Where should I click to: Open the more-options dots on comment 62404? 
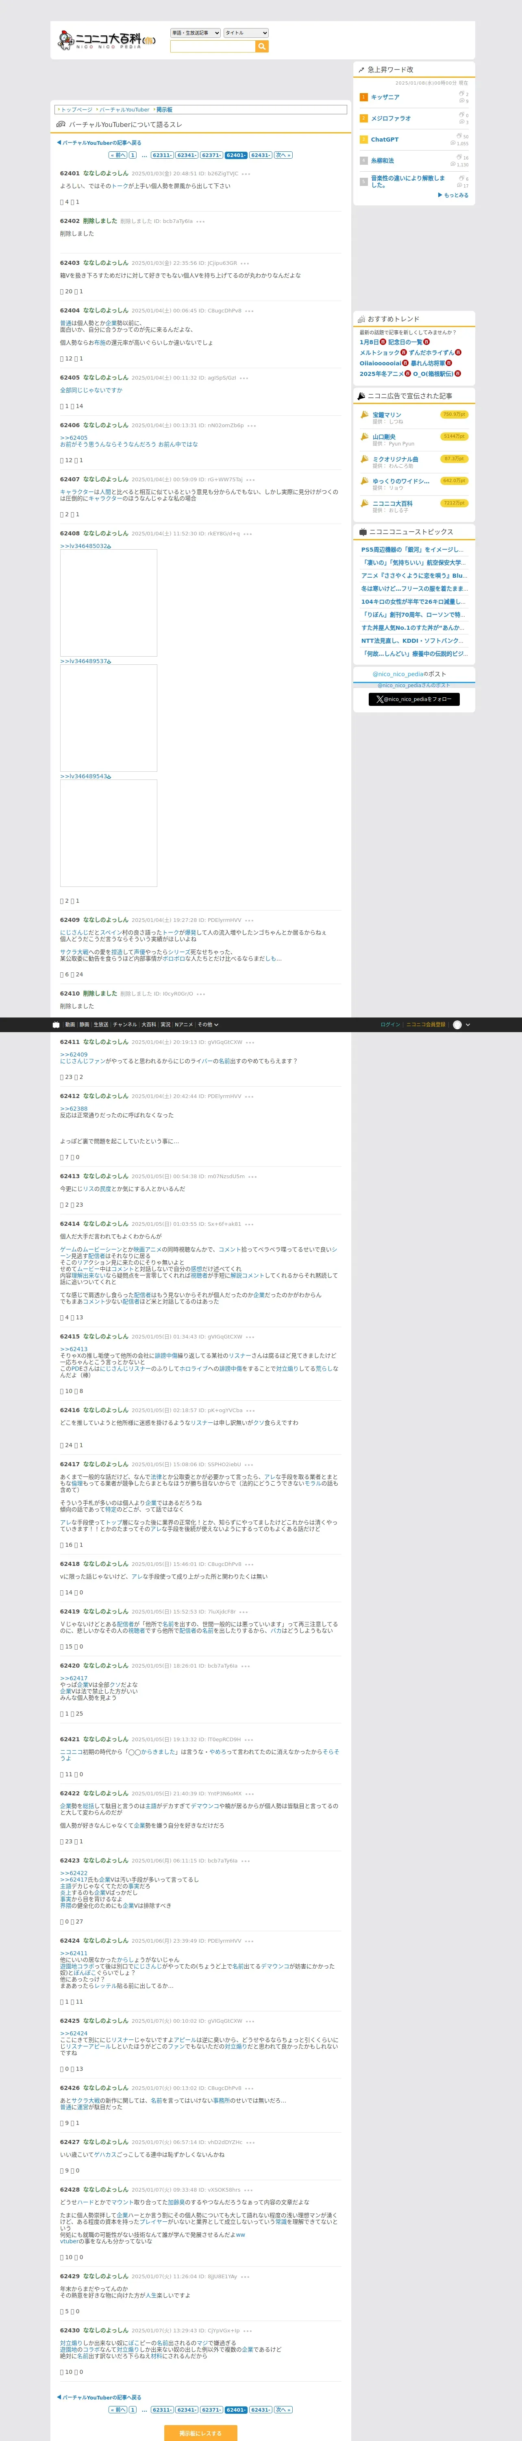(249, 311)
